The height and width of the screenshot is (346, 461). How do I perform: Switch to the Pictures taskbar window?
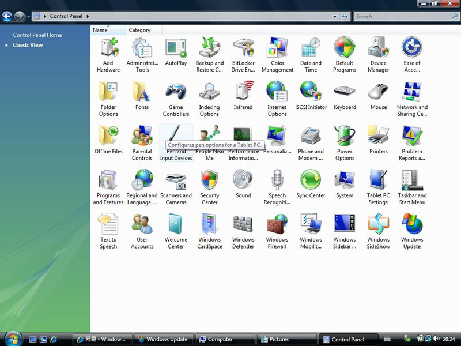pyautogui.click(x=287, y=339)
